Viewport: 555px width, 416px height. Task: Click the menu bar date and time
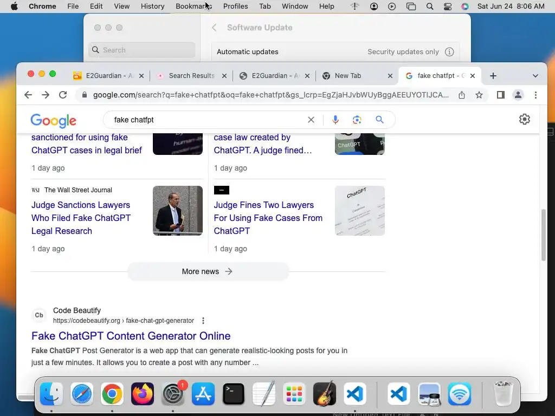click(x=511, y=6)
